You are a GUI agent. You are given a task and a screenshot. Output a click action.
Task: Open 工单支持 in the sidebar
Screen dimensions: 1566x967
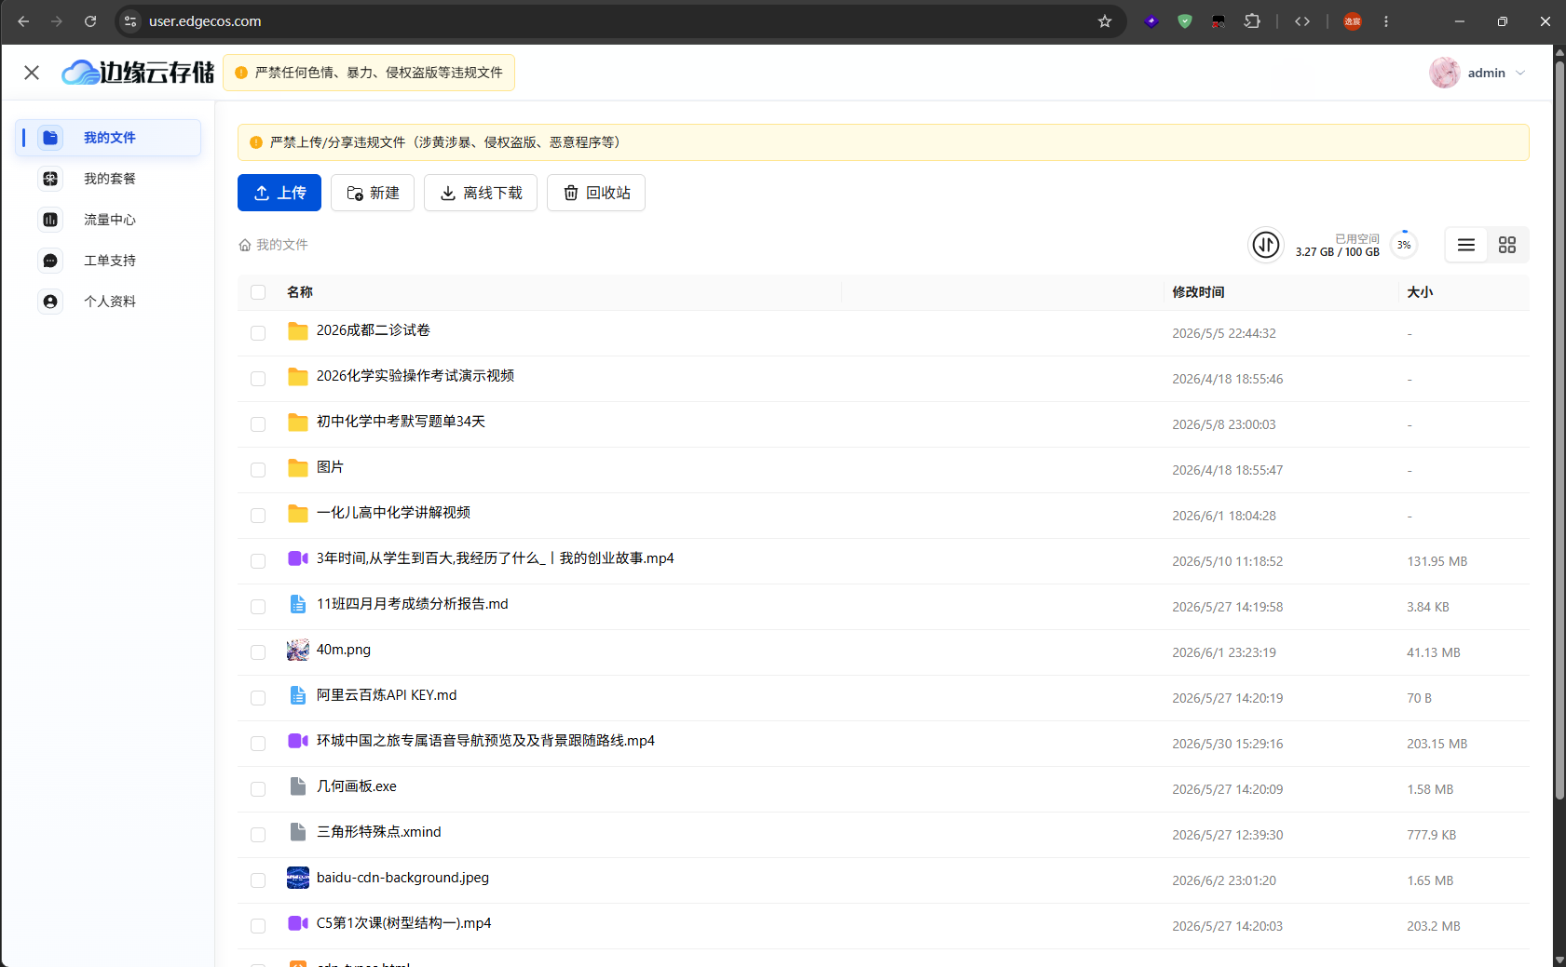pyautogui.click(x=108, y=261)
